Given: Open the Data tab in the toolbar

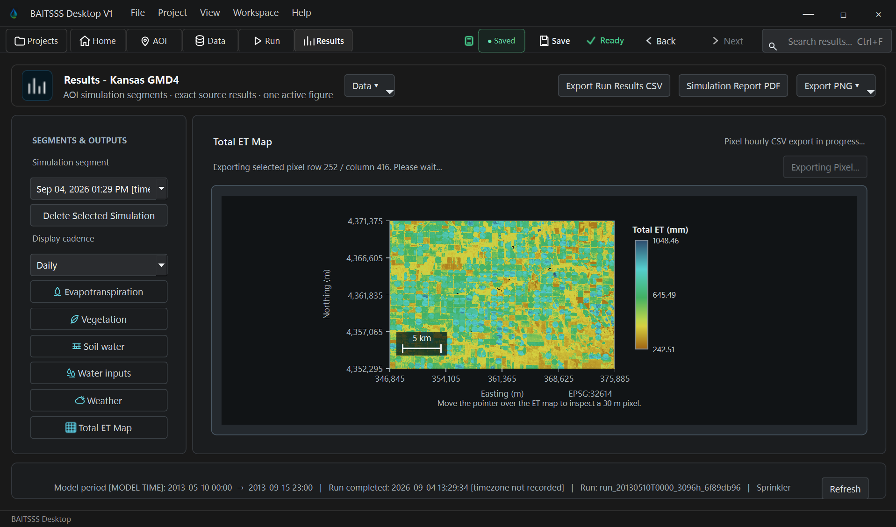Looking at the screenshot, I should click(x=210, y=41).
